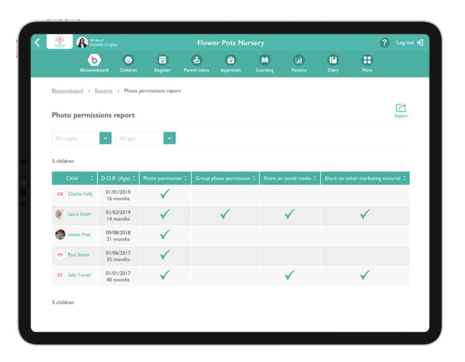Click Laura Smith's social media share checkmark

(290, 214)
